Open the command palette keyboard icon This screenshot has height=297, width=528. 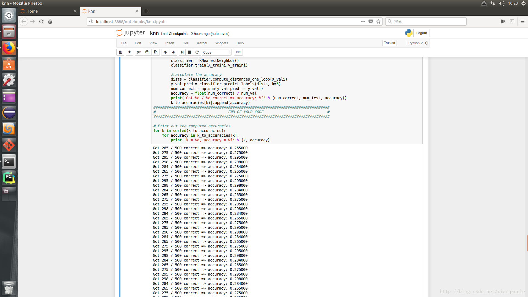pyautogui.click(x=238, y=52)
